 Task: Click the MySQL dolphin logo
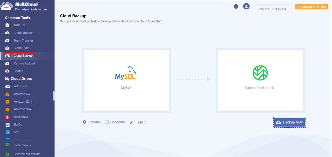coord(126,73)
